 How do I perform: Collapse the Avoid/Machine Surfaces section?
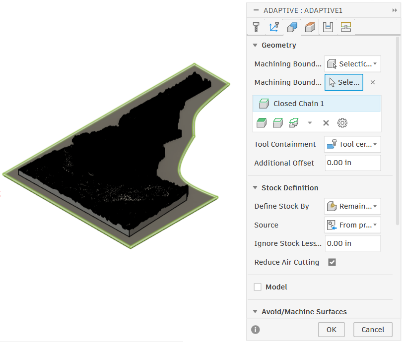(255, 311)
